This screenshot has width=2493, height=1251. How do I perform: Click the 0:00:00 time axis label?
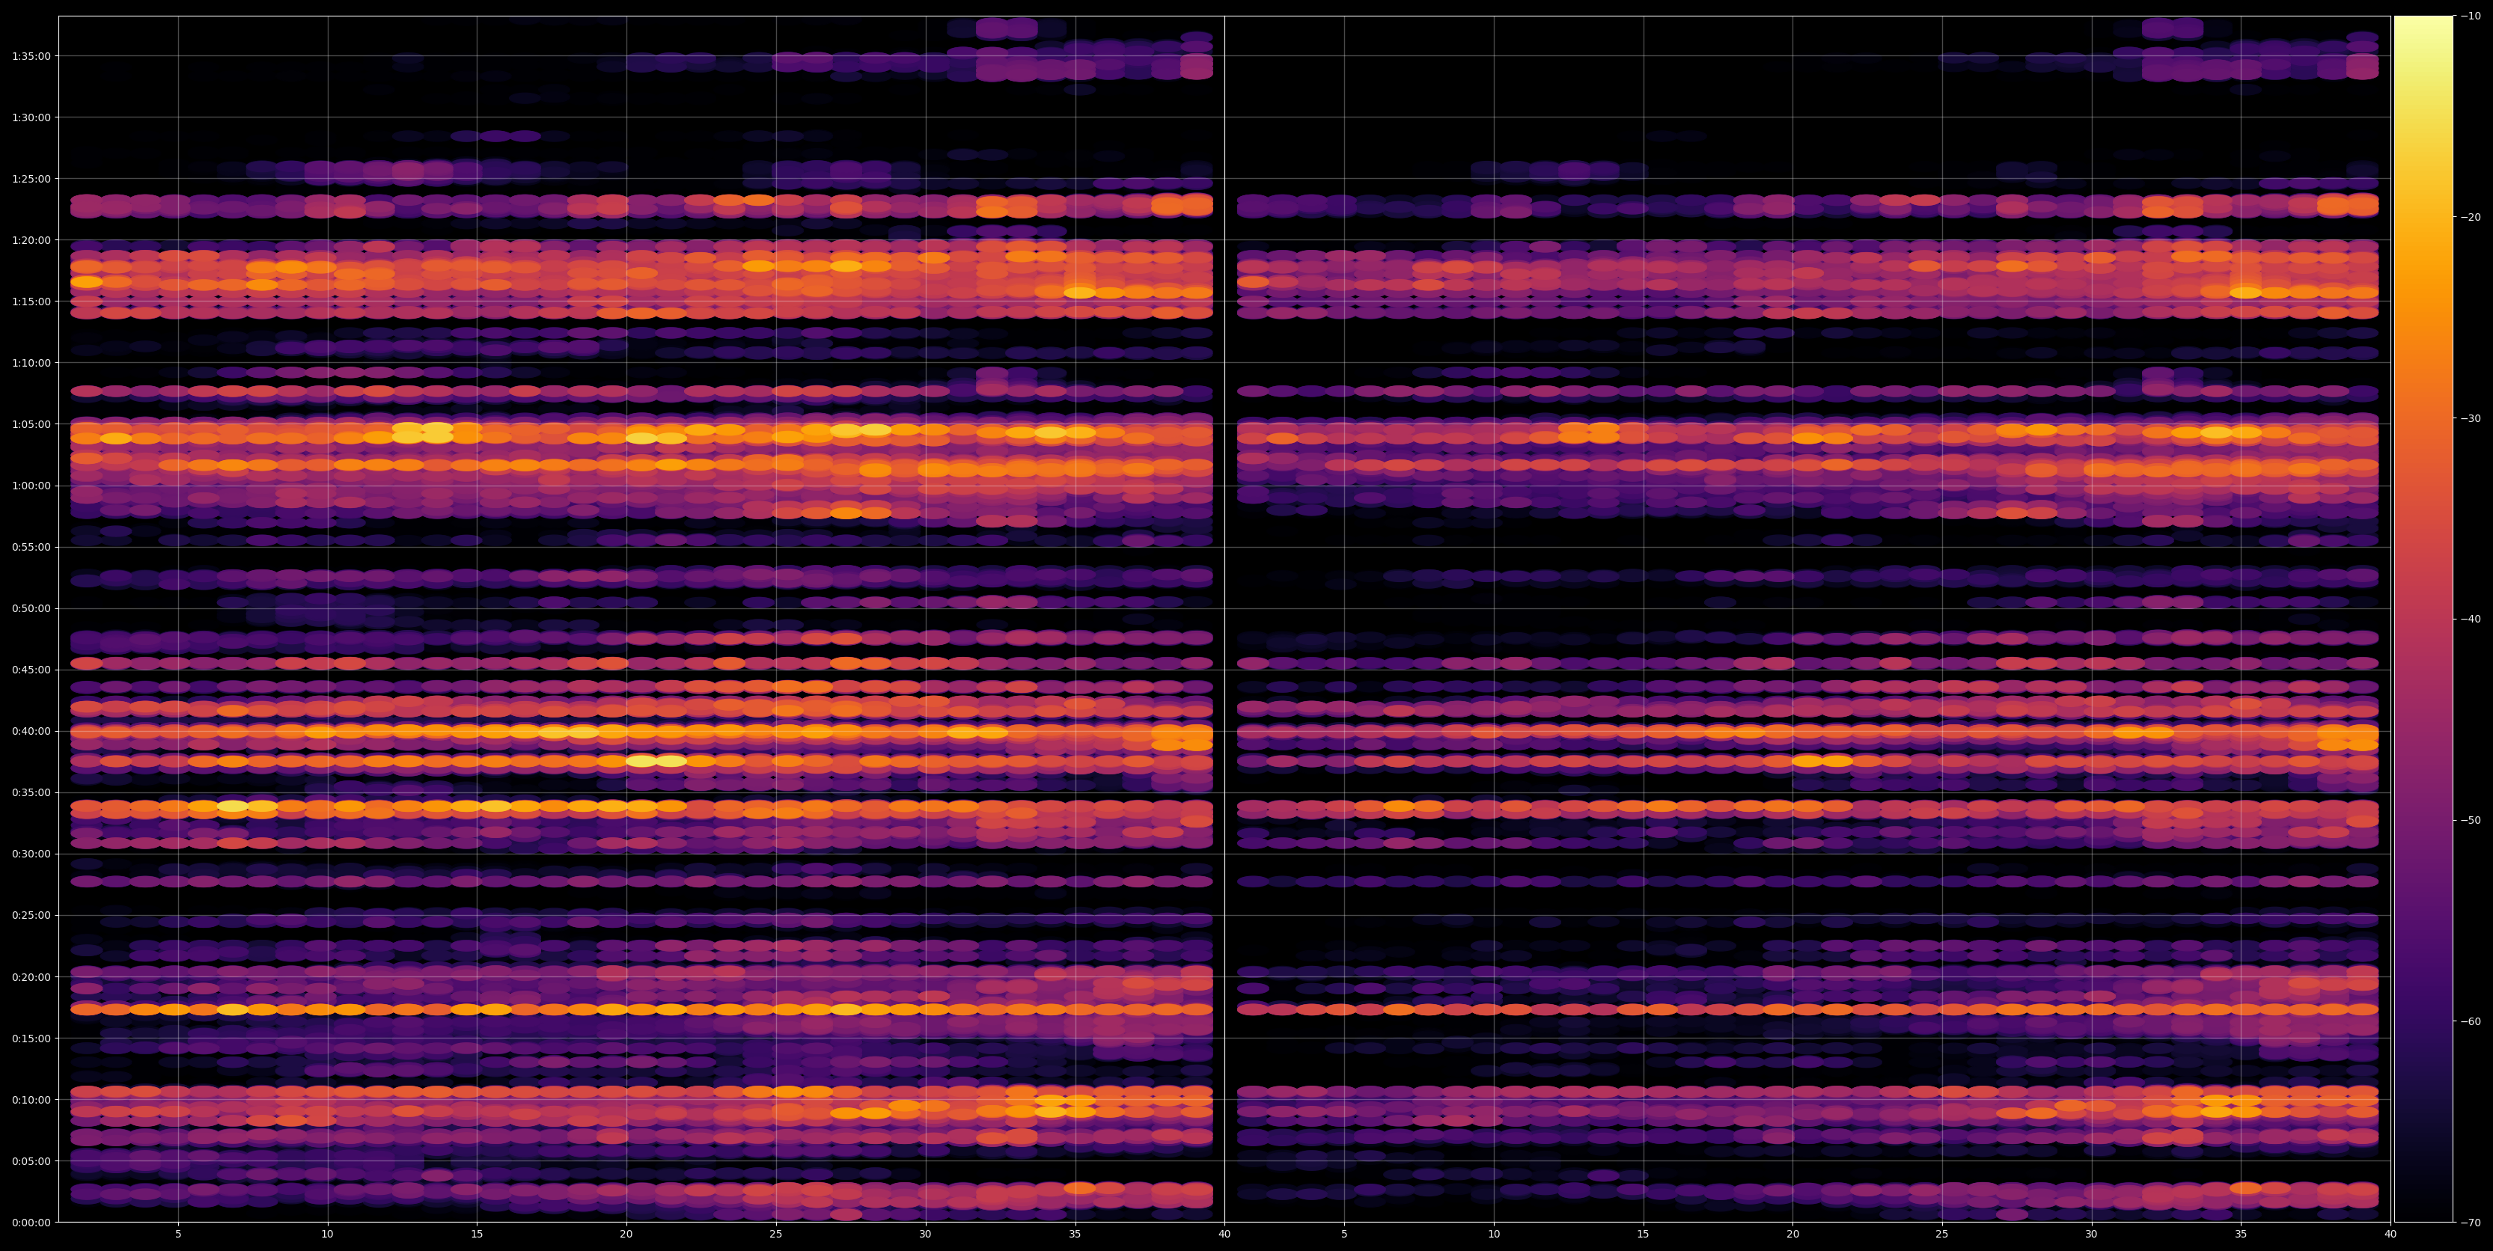31,1222
